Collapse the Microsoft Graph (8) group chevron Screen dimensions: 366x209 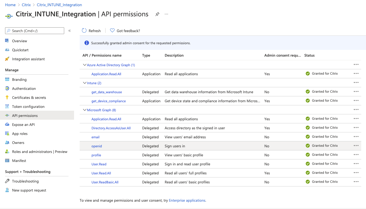coord(84,110)
